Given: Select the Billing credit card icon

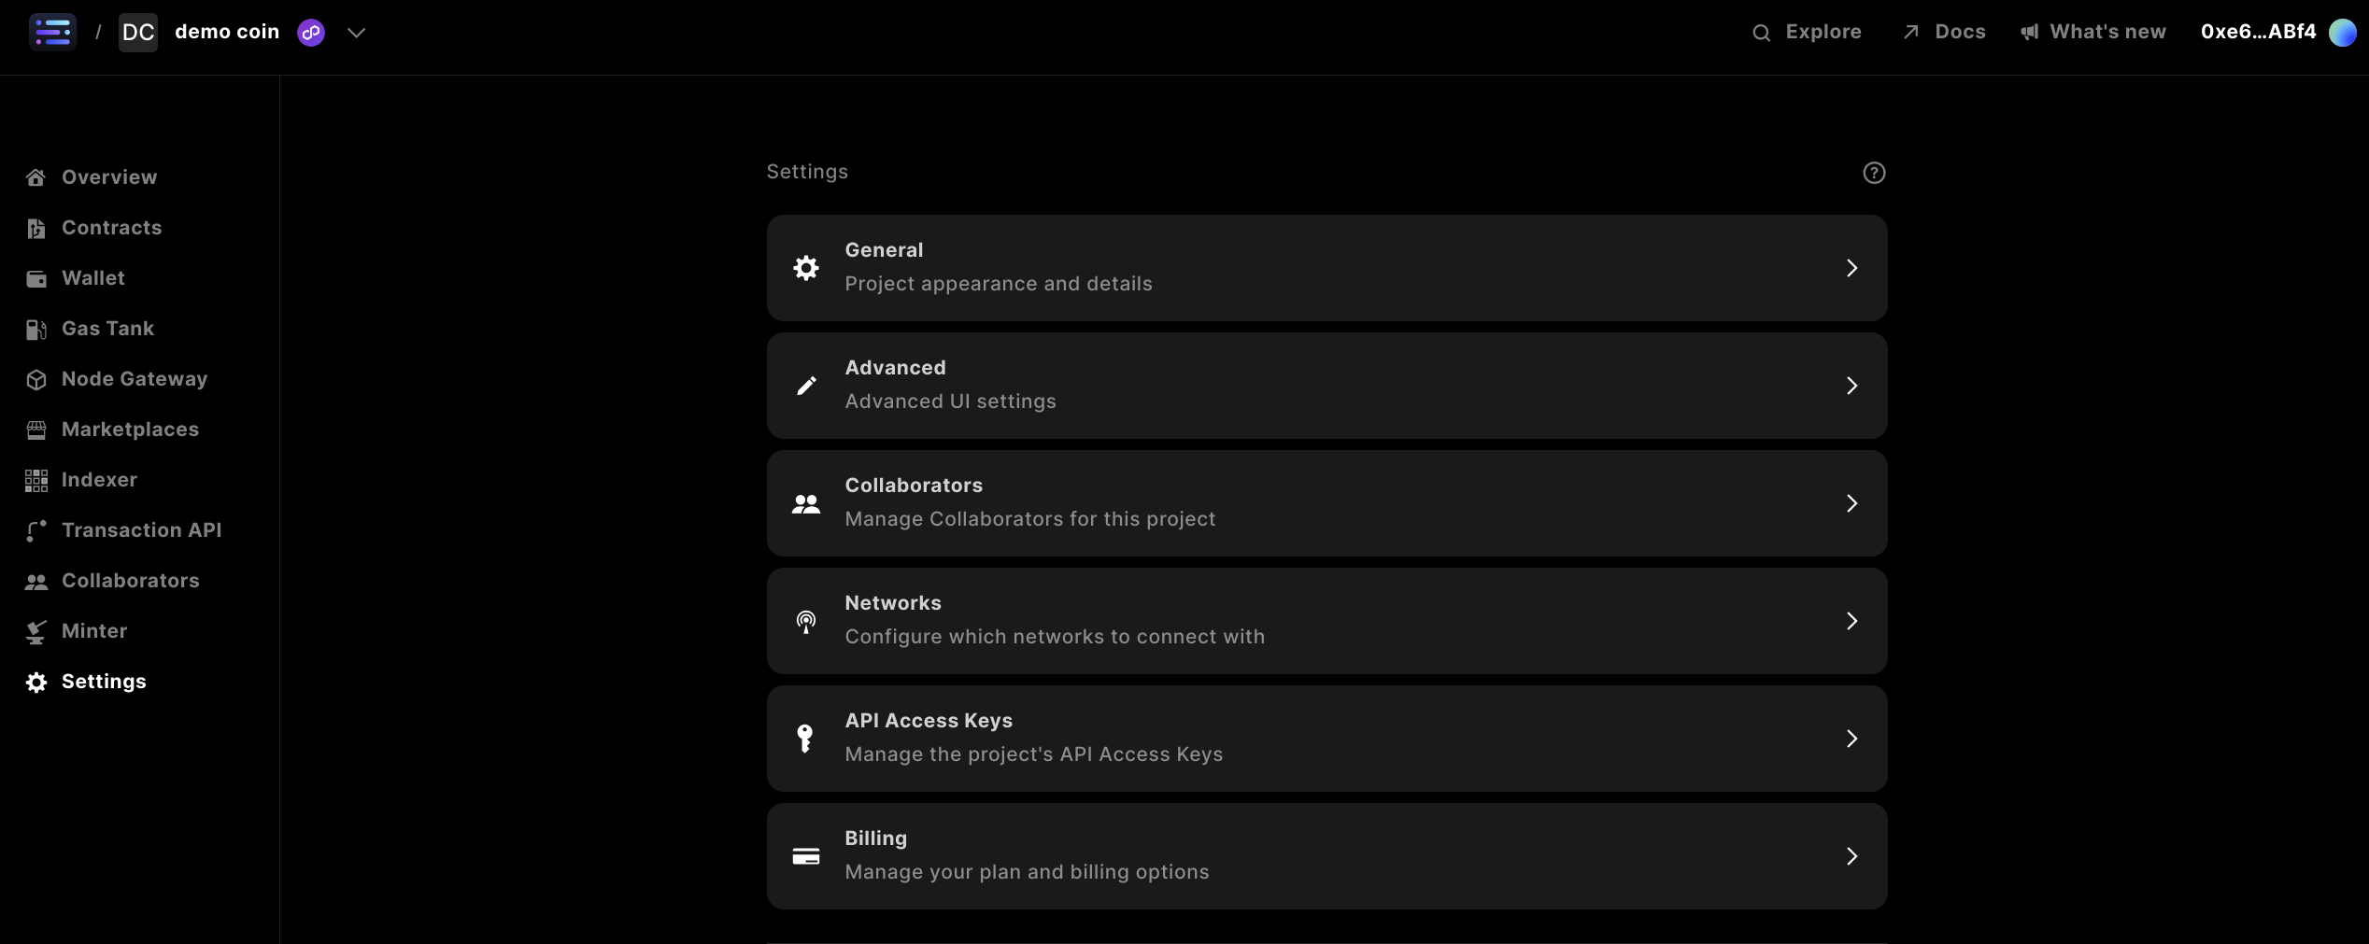Looking at the screenshot, I should [805, 855].
